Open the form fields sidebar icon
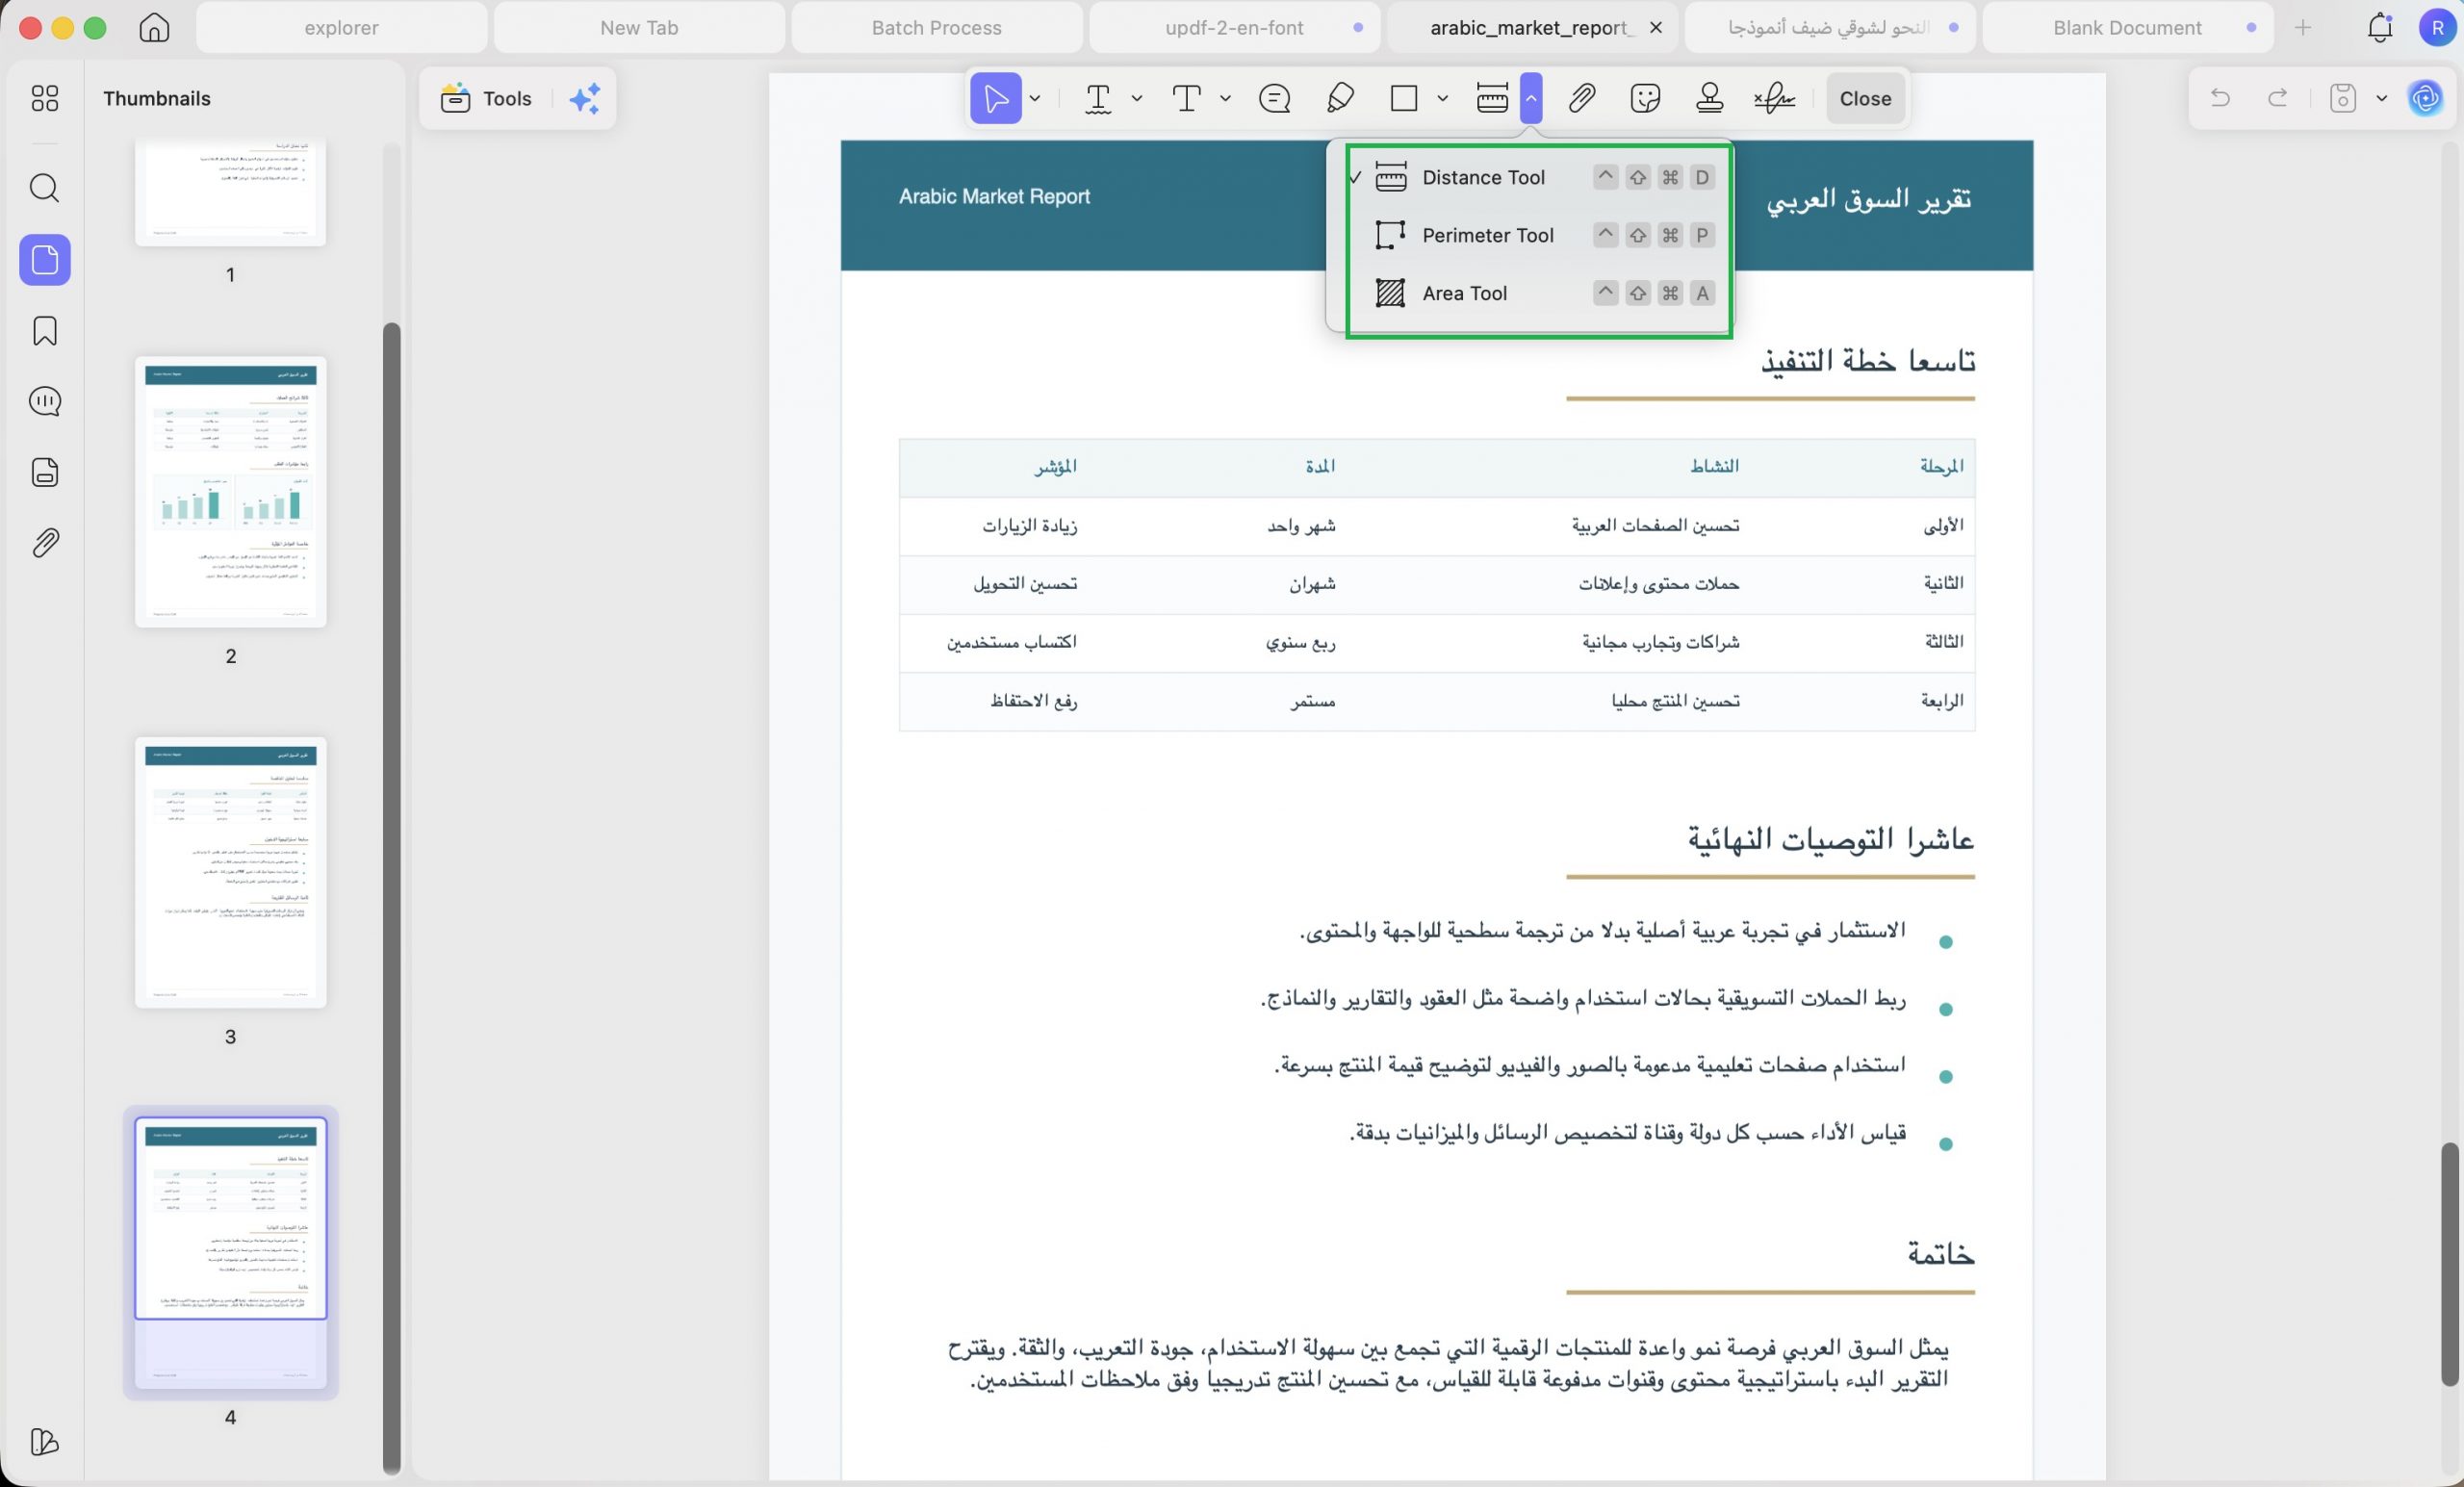 [x=45, y=472]
